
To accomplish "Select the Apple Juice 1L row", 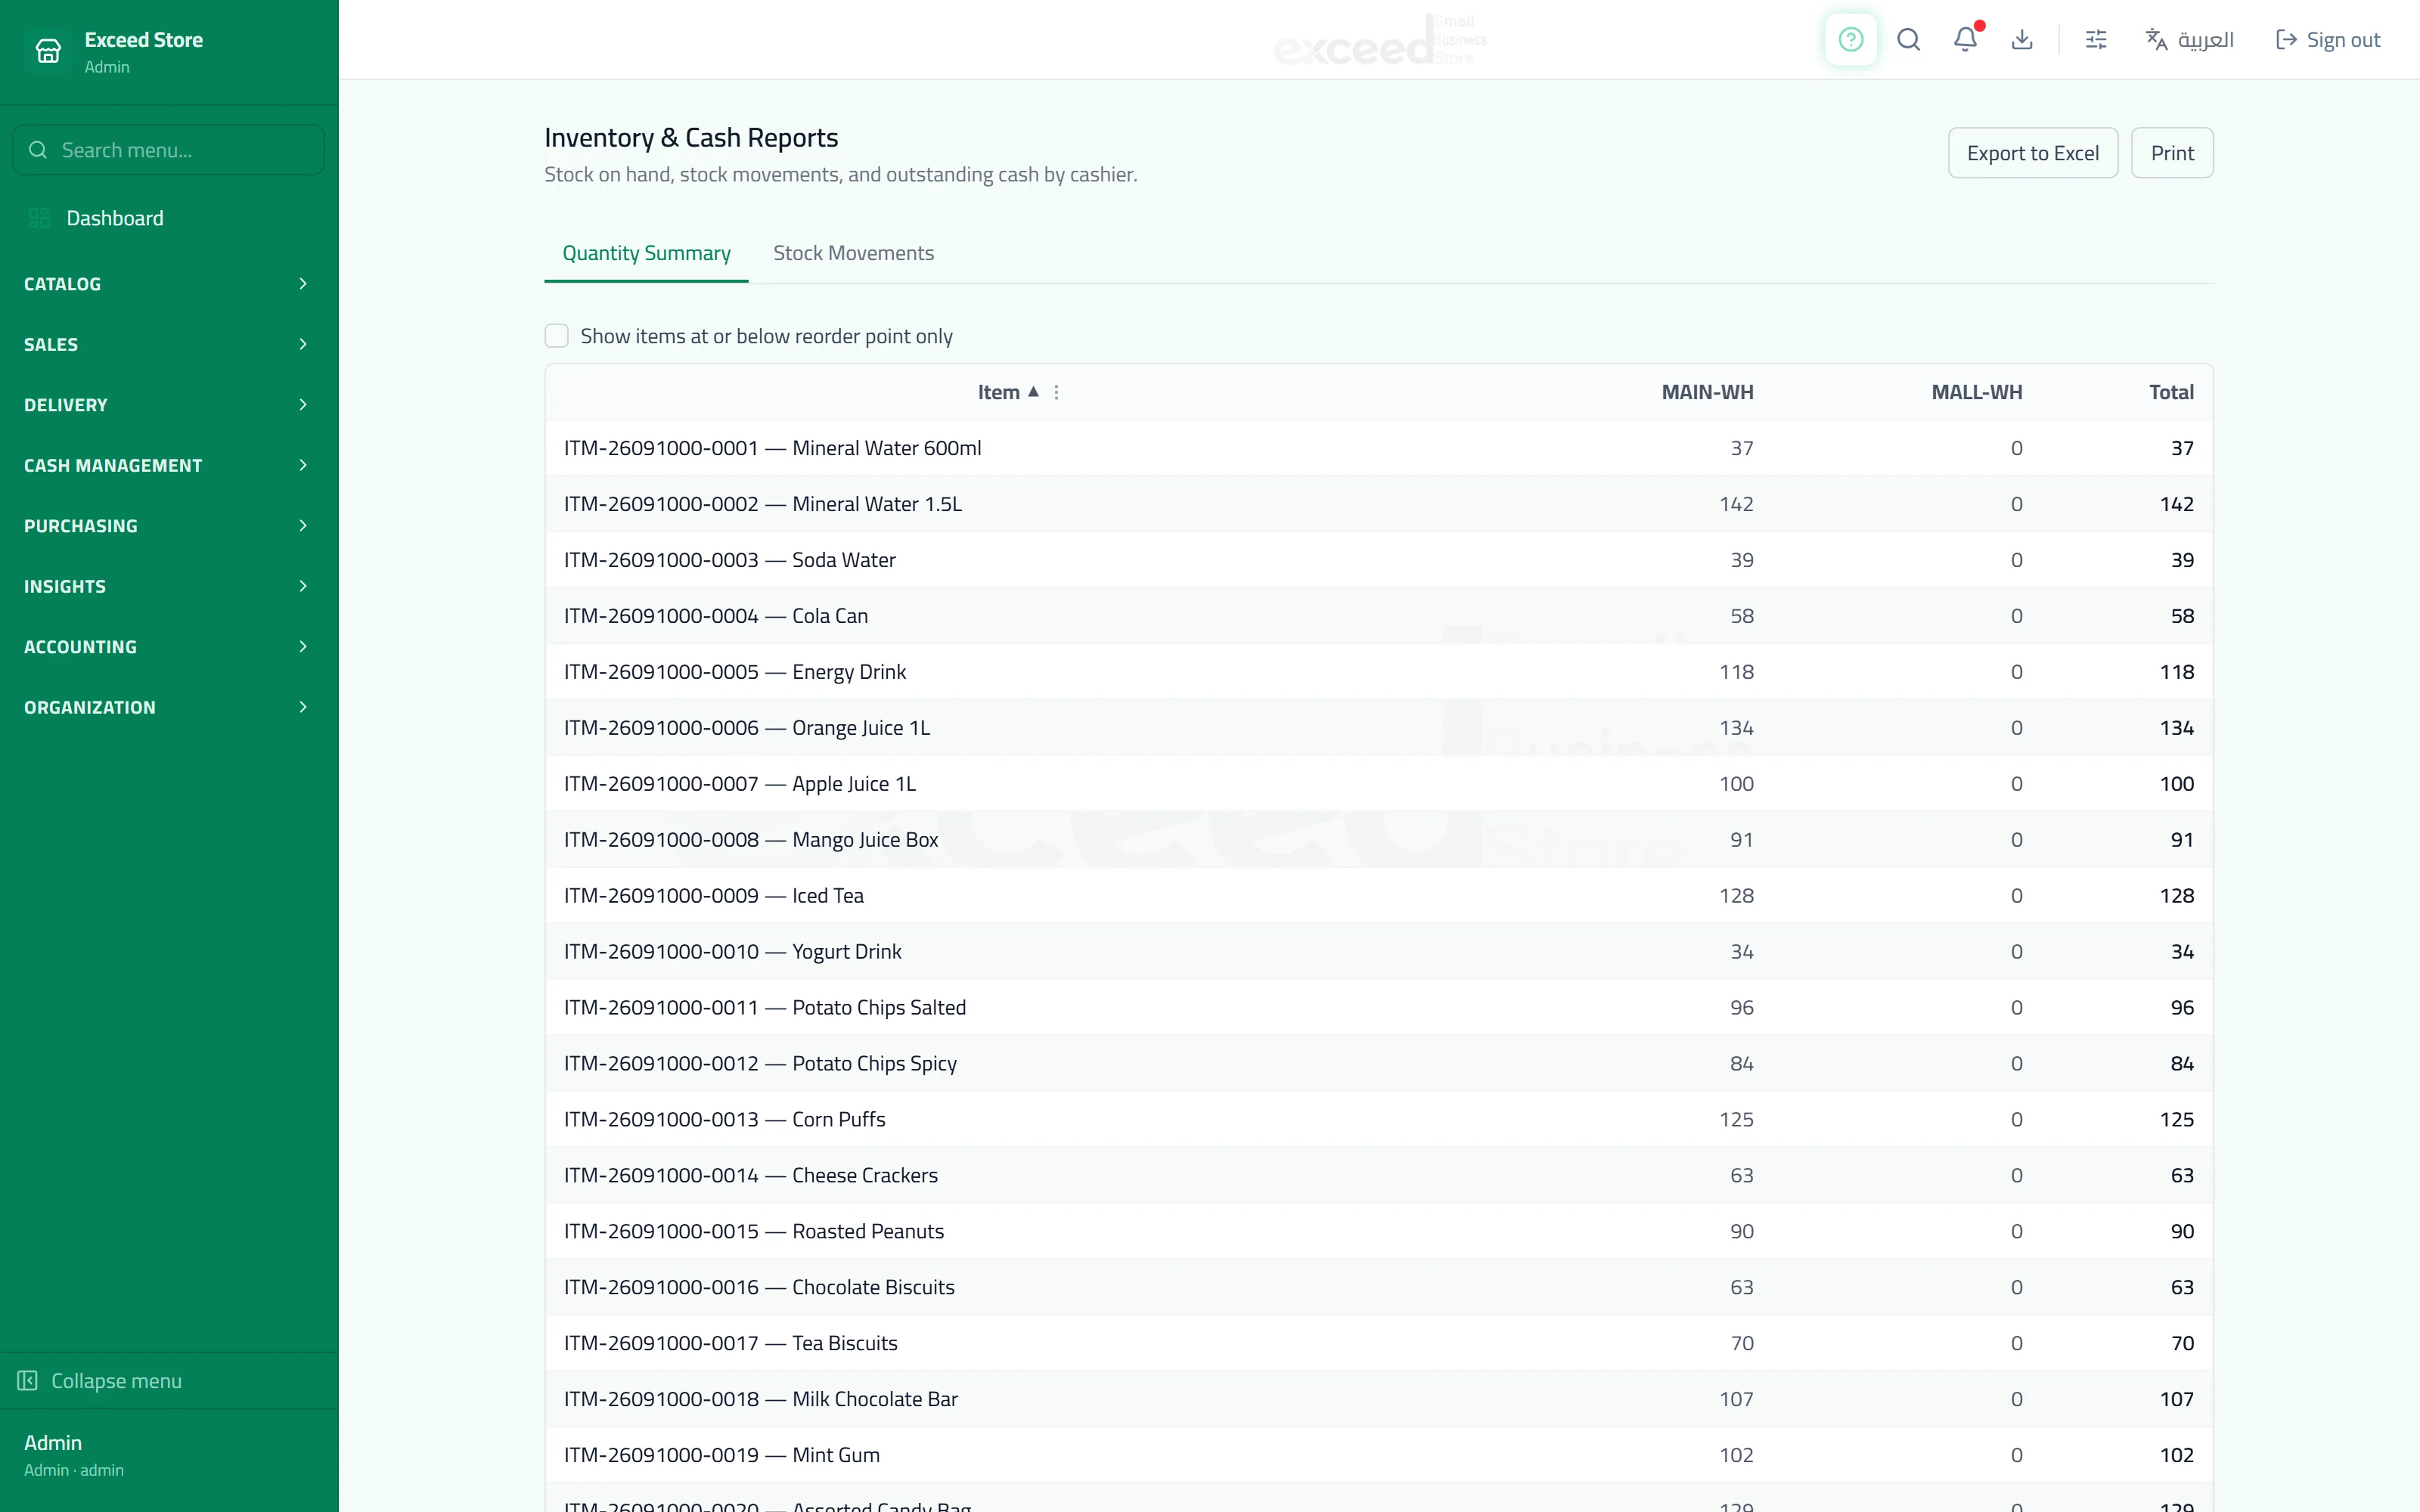I will pos(1379,784).
